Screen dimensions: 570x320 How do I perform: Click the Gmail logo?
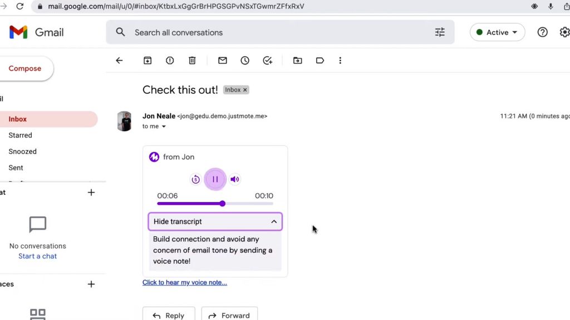(36, 32)
